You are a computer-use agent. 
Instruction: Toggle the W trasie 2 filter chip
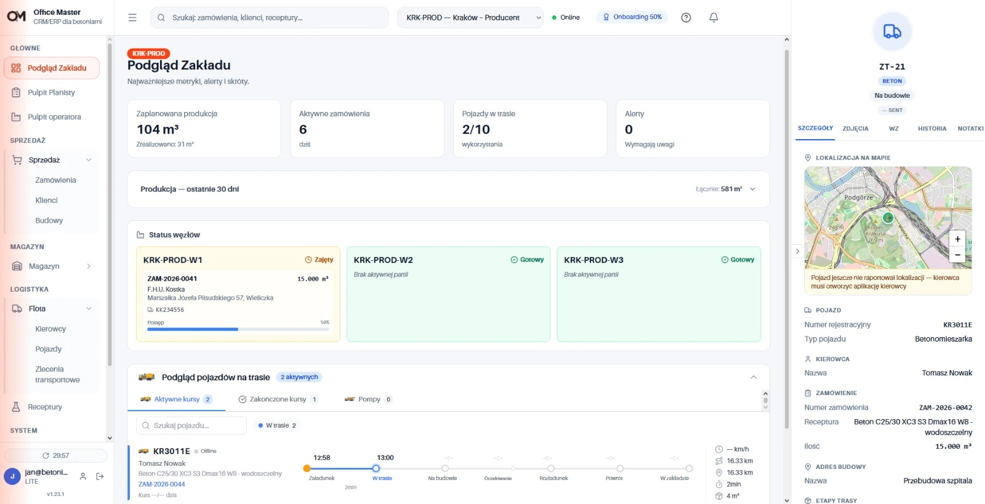point(278,425)
